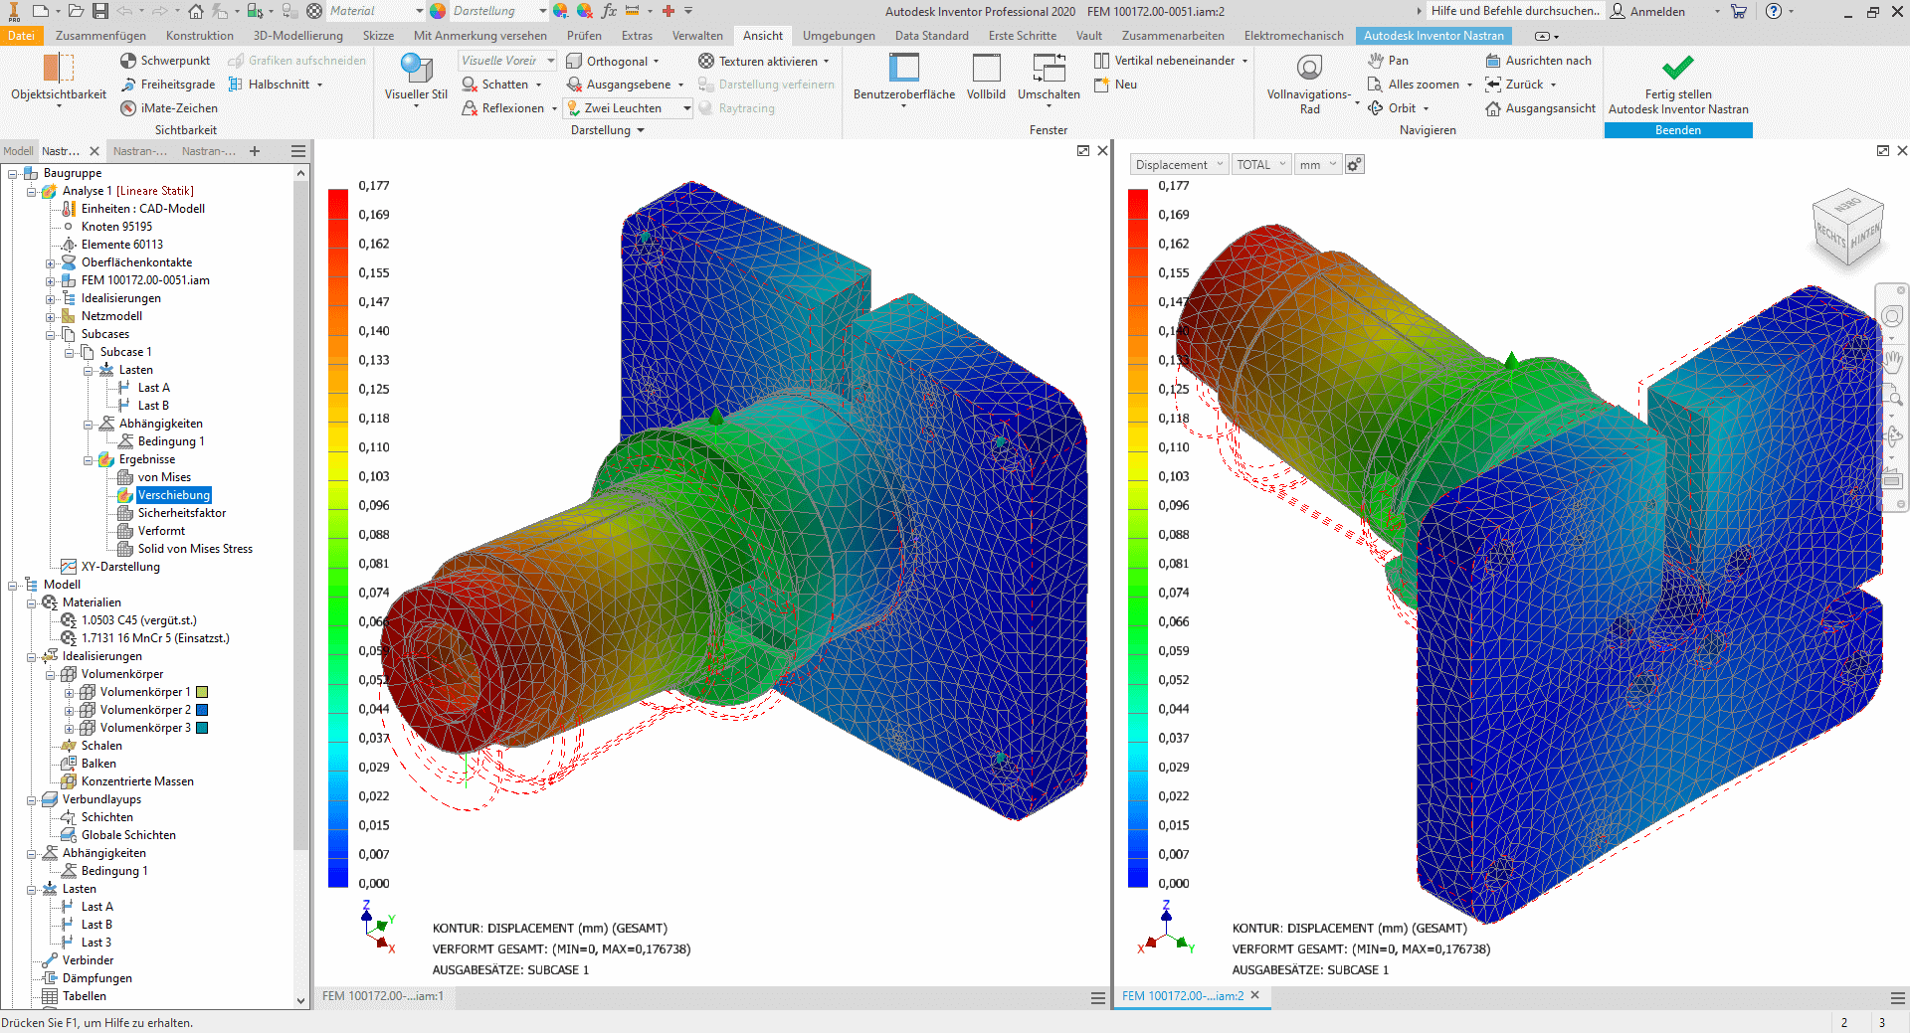Screen dimensions: 1910x1033
Task: Add a new browser tab with plus
Action: [x=255, y=151]
